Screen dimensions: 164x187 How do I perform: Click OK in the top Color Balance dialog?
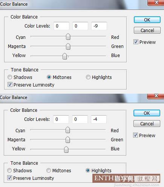(147, 20)
